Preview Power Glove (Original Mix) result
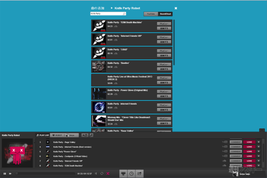The width and height of the screenshot is (267, 178). click(164, 92)
